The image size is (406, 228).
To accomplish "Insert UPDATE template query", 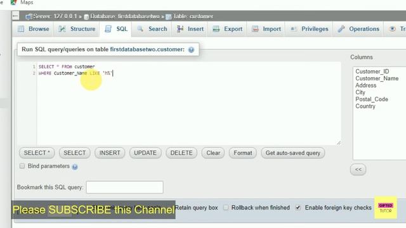I will tap(145, 153).
